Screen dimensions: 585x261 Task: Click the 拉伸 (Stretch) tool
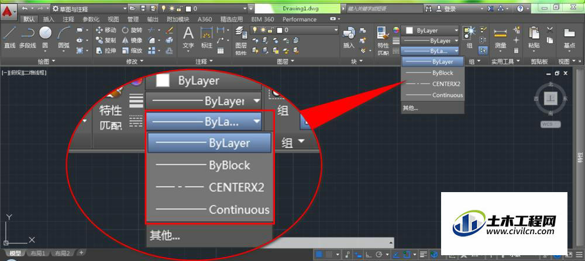(x=106, y=50)
